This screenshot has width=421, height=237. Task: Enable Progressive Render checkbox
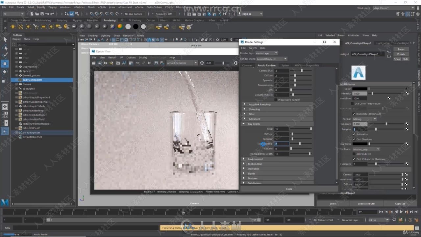pyautogui.click(x=276, y=100)
